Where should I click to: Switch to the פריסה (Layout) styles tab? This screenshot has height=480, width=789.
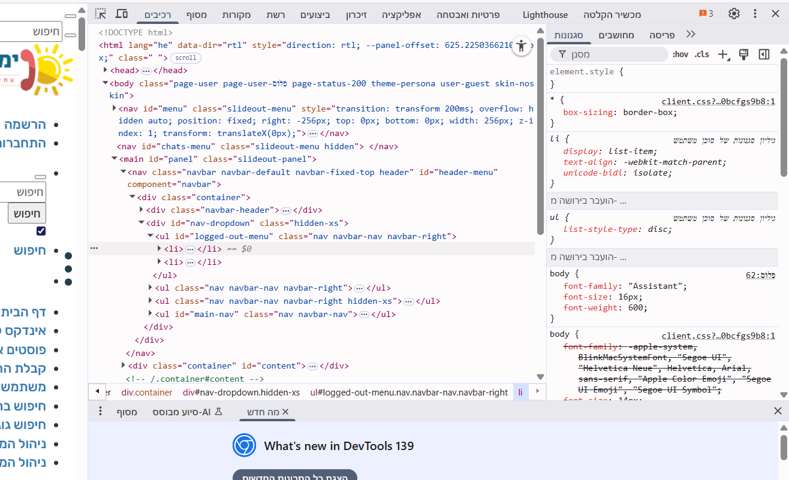[662, 35]
